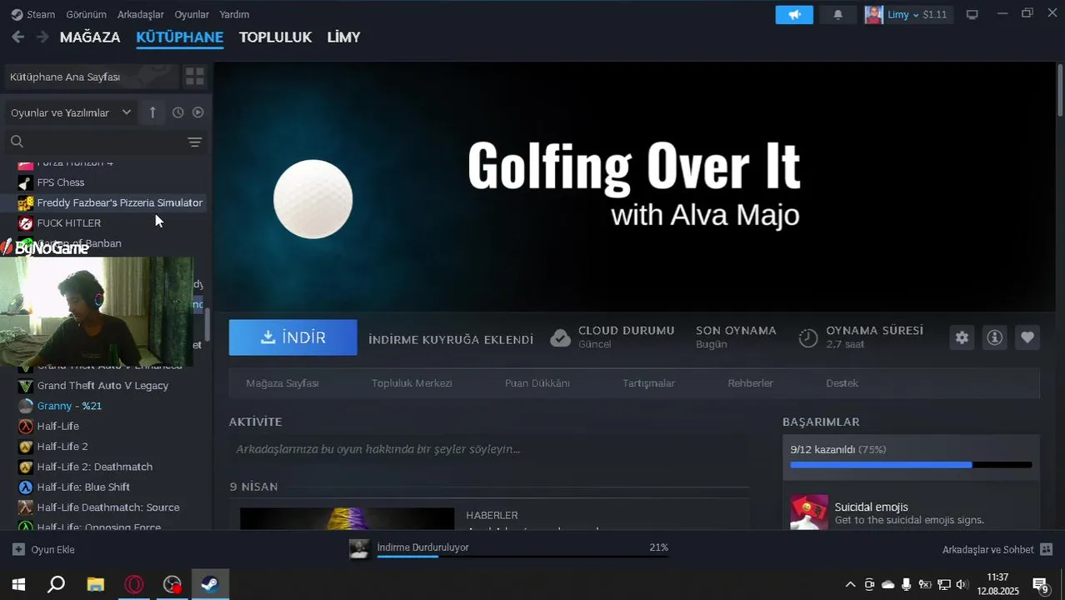
Task: Open the Puan Dükkânı link
Action: pyautogui.click(x=537, y=383)
